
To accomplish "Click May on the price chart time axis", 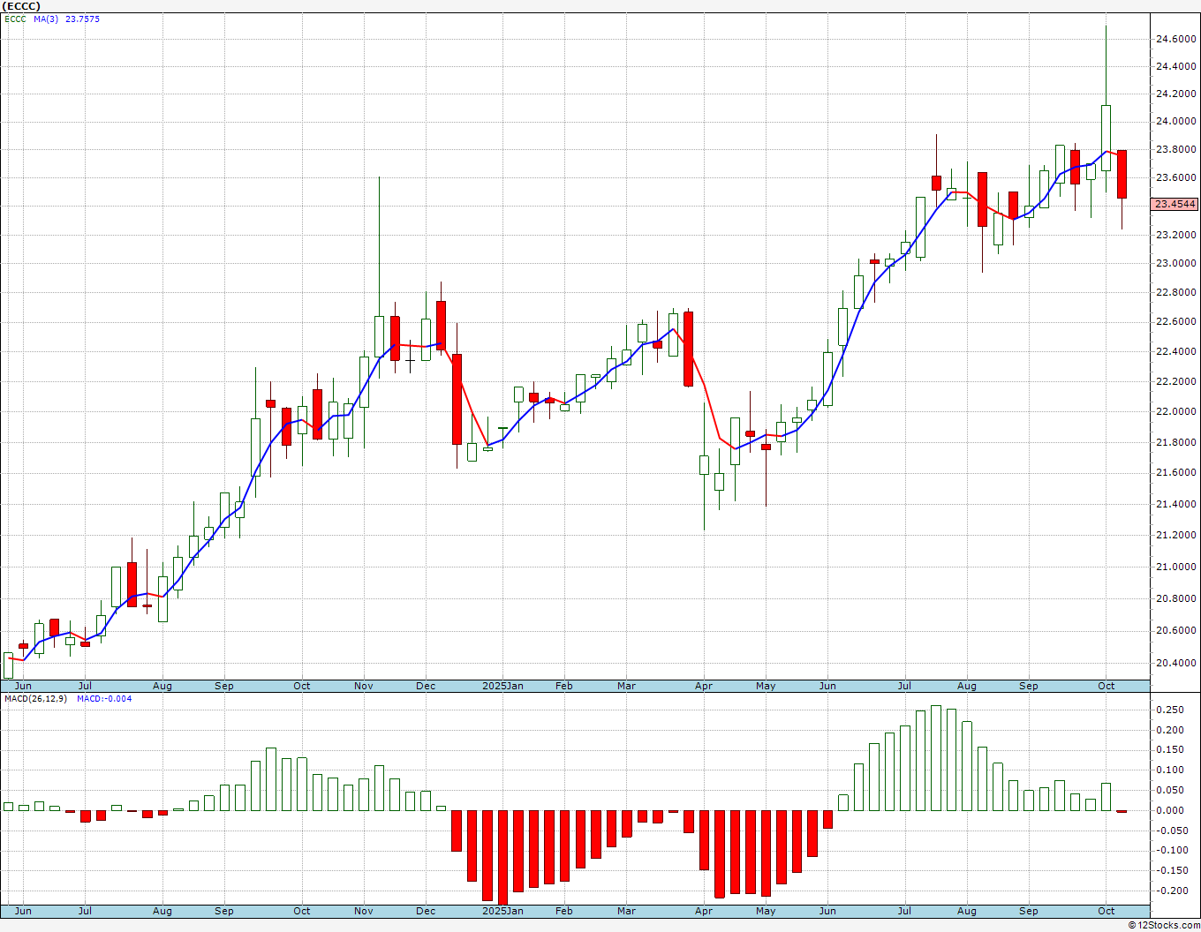I will coord(766,686).
